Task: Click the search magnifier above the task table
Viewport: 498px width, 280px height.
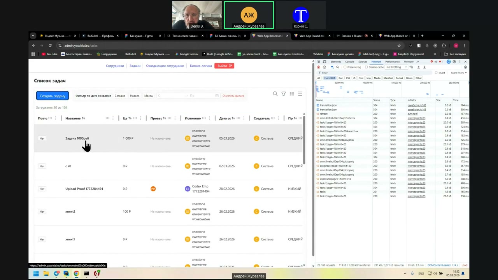Action: (275, 94)
